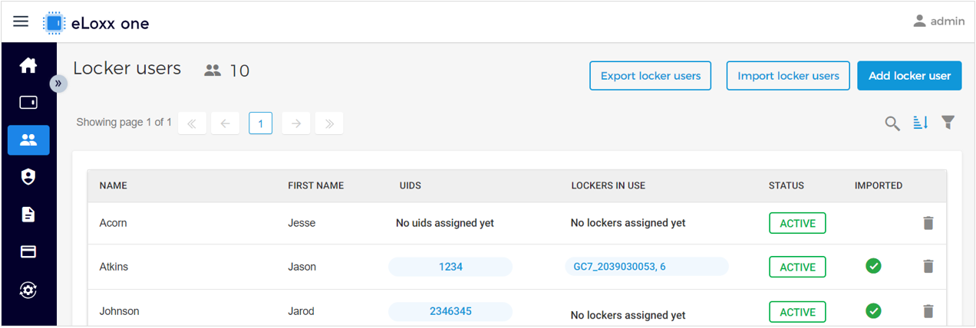Click the IMPORTED column header
This screenshot has width=976, height=328.
(879, 185)
